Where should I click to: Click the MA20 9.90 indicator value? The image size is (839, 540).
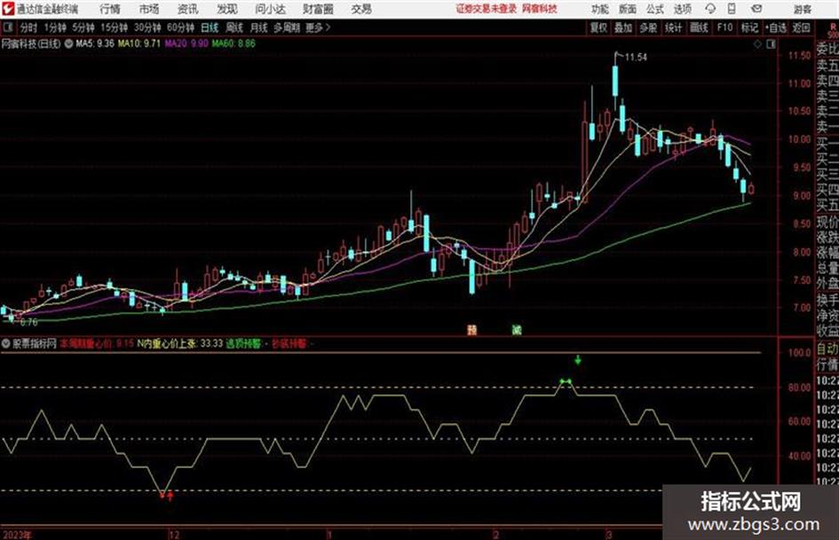[186, 43]
